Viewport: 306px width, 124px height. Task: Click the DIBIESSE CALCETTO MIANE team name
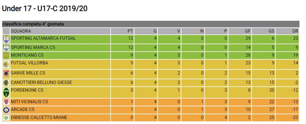[39, 117]
